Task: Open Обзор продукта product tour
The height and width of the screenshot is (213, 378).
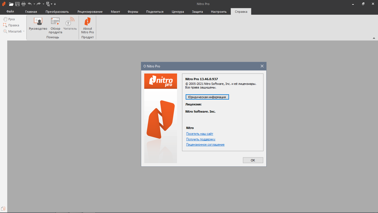Action: pyautogui.click(x=55, y=25)
